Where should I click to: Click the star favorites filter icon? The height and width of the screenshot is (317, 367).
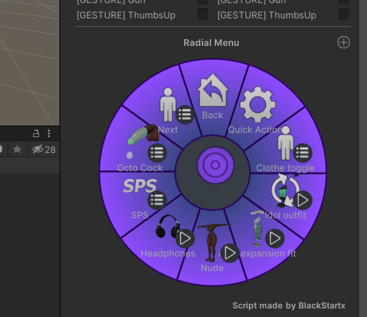coord(17,149)
